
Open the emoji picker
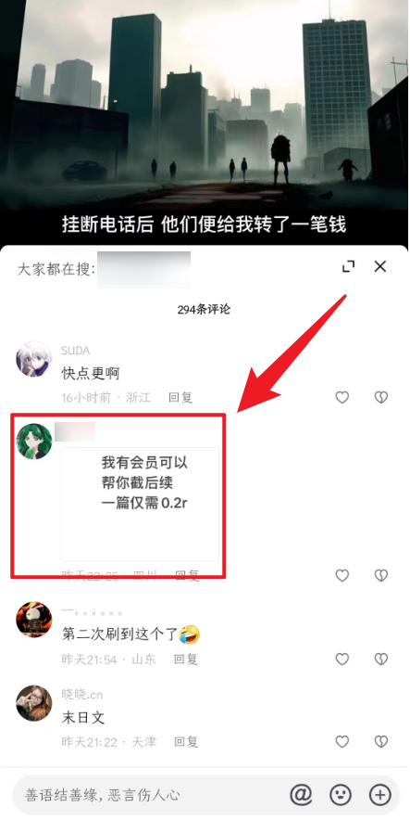pyautogui.click(x=341, y=795)
